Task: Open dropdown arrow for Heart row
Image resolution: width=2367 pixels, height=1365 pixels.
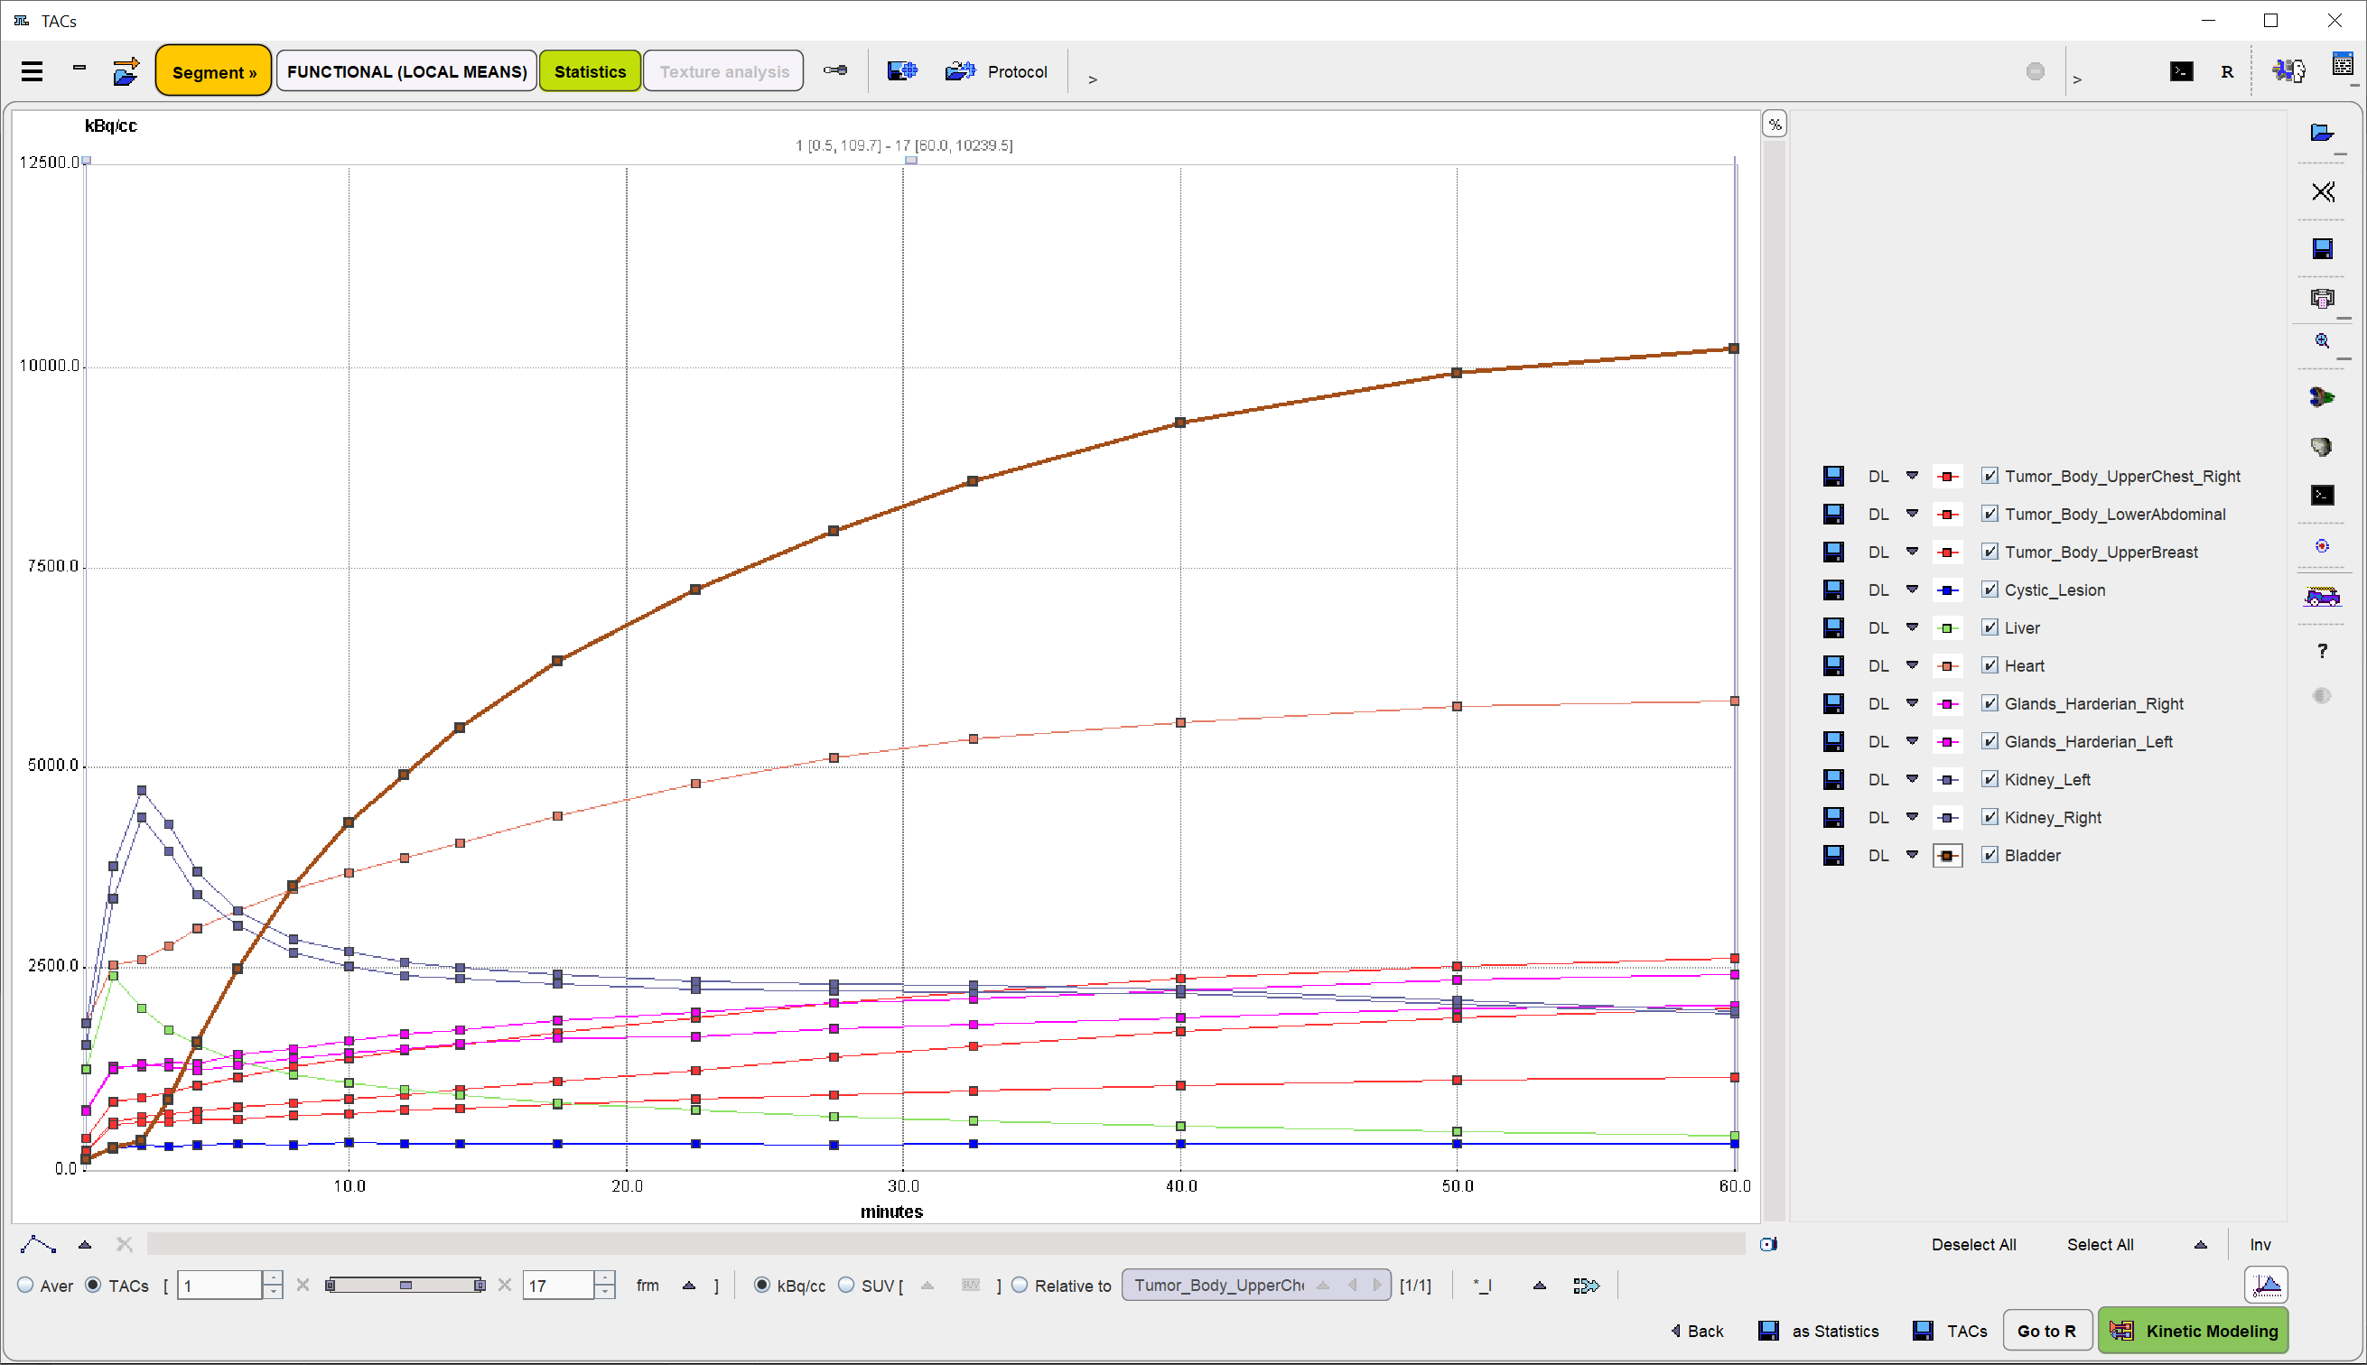Action: pyautogui.click(x=1912, y=664)
